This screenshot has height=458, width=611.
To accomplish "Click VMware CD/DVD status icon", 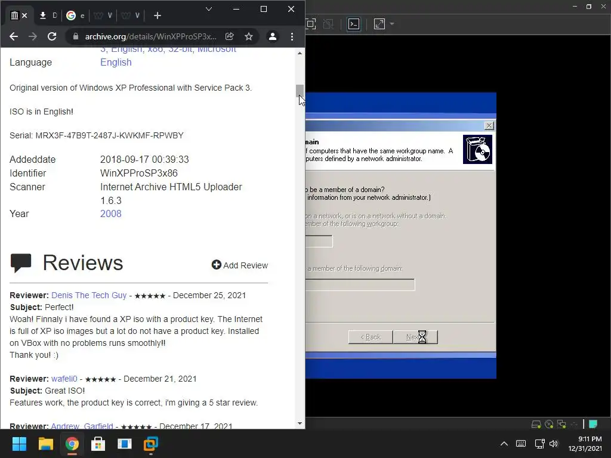I will 549,424.
